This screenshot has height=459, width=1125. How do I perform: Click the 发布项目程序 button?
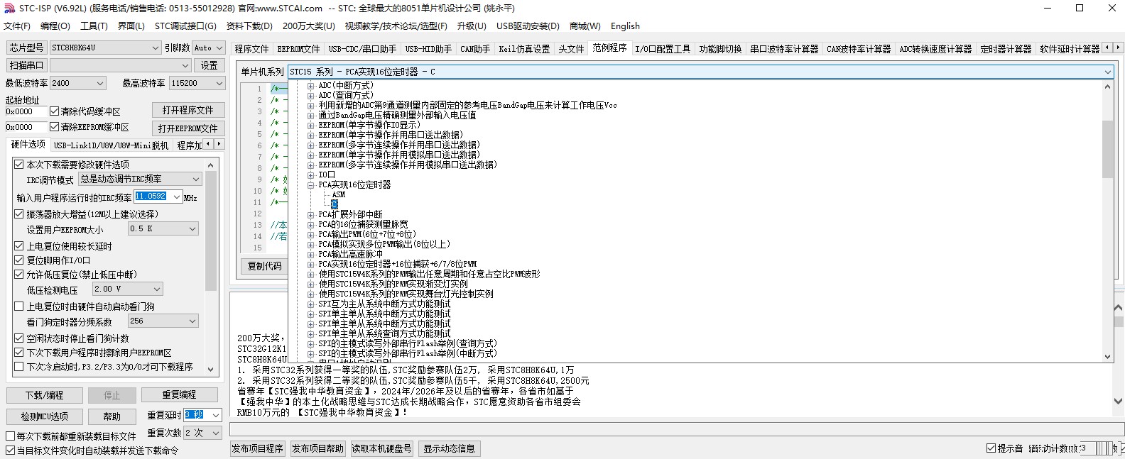click(x=258, y=448)
